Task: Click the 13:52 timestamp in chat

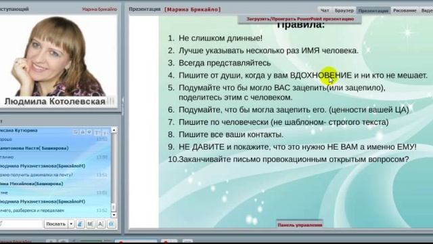Action: pos(102,211)
